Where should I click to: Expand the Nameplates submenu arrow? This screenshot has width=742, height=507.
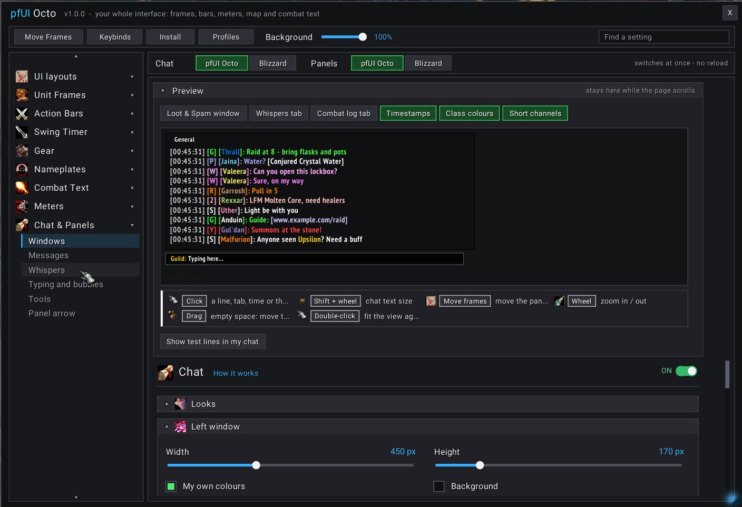[132, 169]
